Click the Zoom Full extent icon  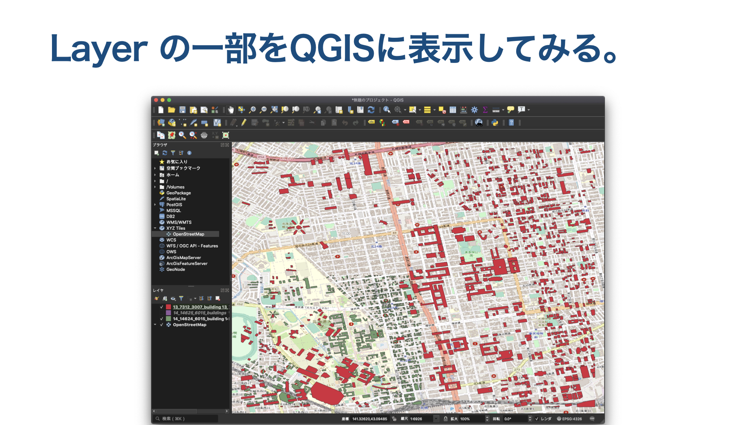274,110
